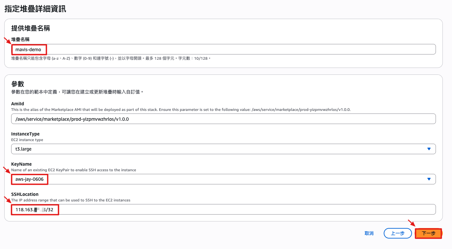Click the 指定堆疊詳細資訊 page heading
The width and height of the screenshot is (452, 249).
(x=35, y=9)
